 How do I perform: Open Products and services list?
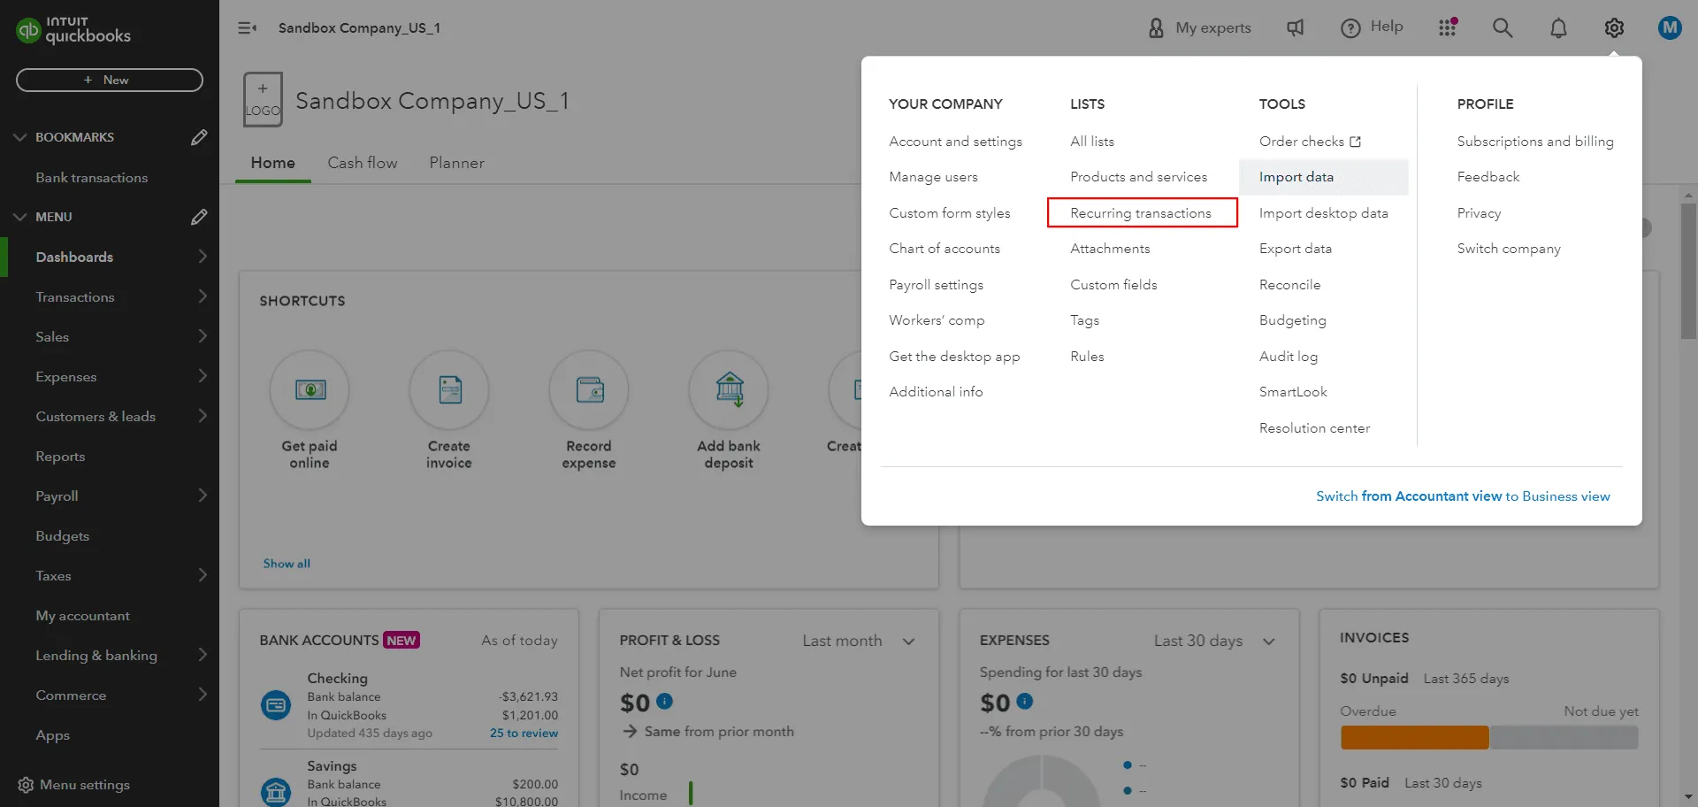[1138, 177]
